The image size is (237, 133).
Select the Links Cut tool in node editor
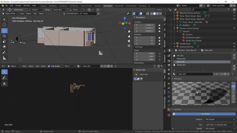[4, 84]
